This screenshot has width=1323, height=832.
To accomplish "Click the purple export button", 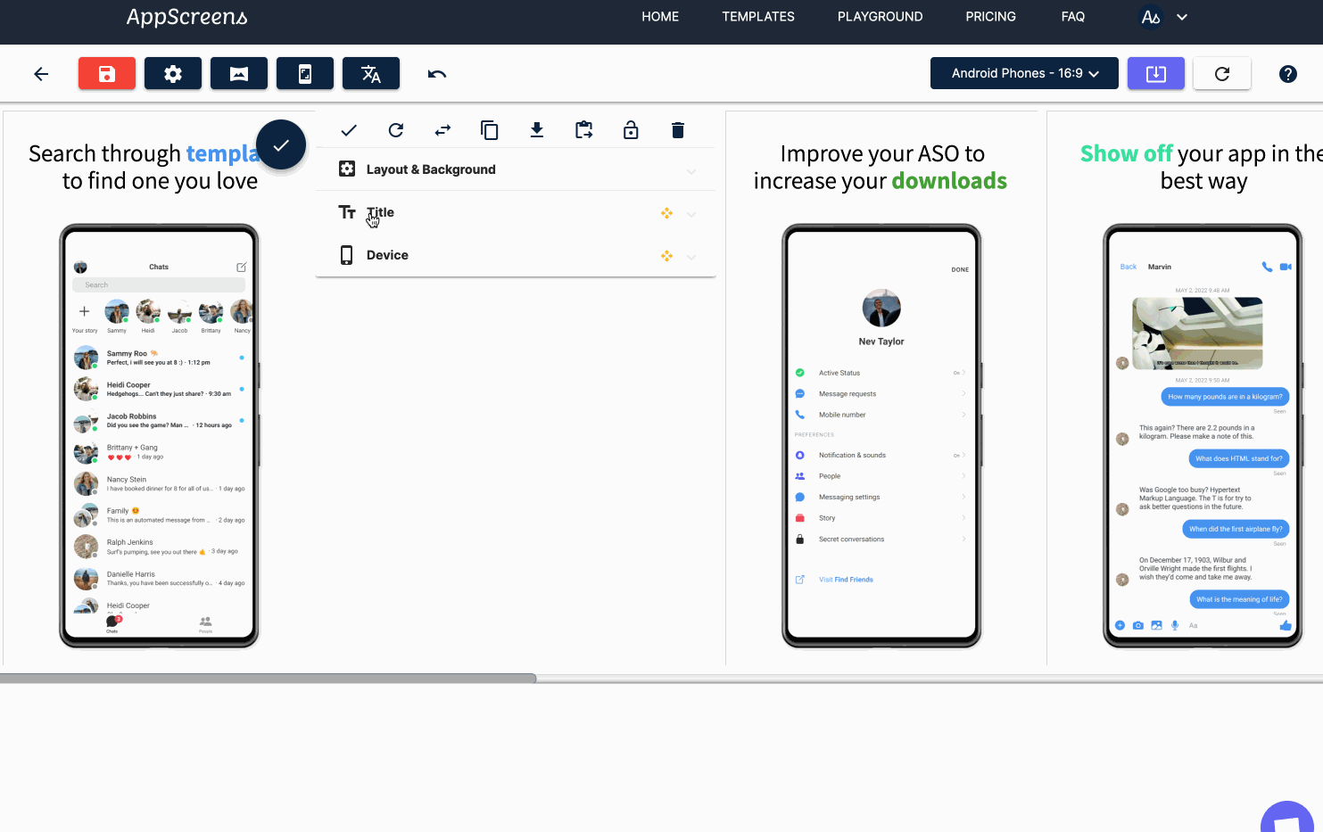I will coord(1155,73).
